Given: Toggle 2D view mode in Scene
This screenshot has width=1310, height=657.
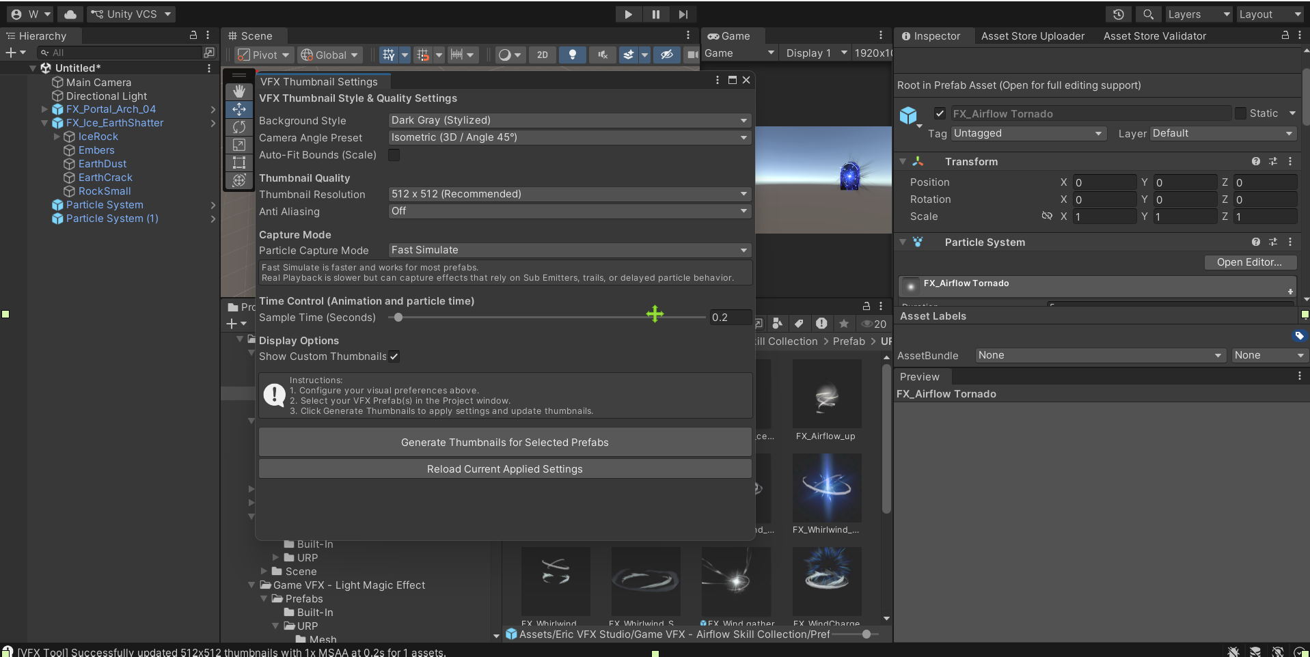Looking at the screenshot, I should [543, 55].
